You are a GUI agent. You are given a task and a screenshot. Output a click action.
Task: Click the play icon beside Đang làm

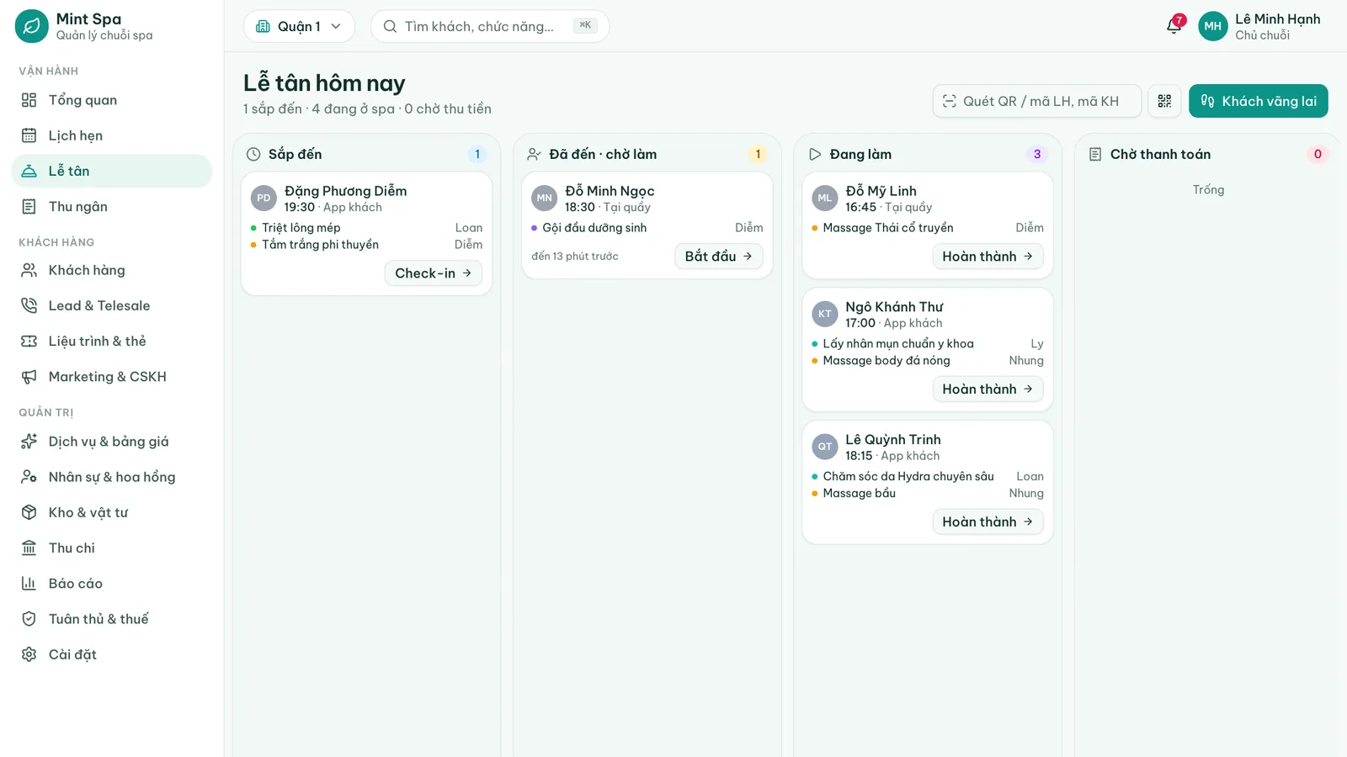pyautogui.click(x=814, y=154)
